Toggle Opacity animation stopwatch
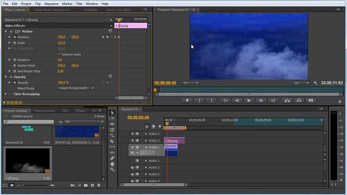Screen dimensions: 347x195 [15, 83]
